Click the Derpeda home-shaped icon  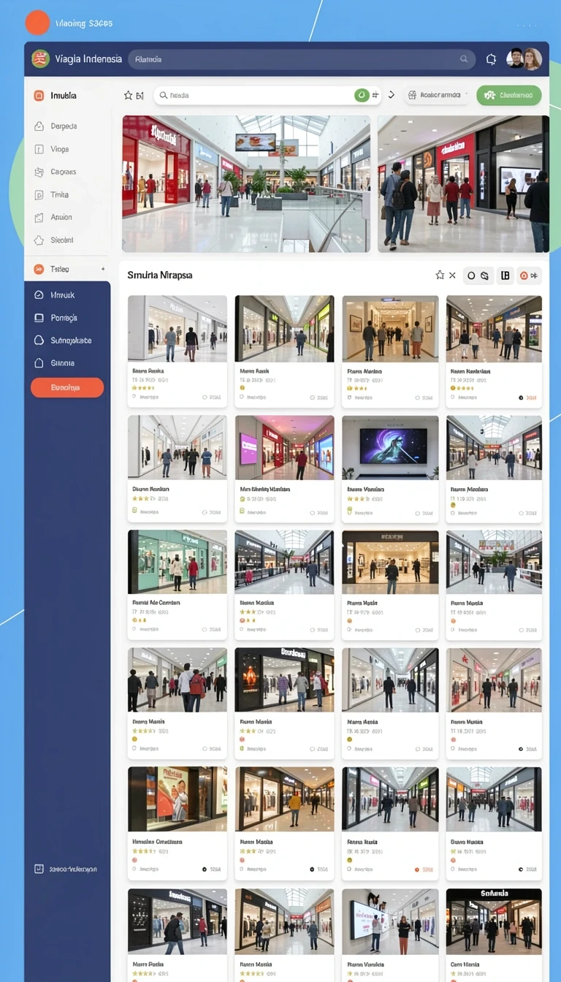coord(39,126)
